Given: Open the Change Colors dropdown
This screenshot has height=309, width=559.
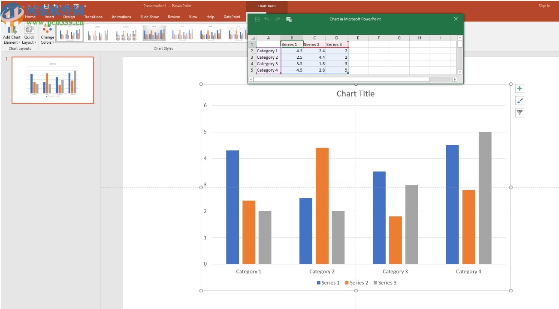Looking at the screenshot, I should point(47,35).
